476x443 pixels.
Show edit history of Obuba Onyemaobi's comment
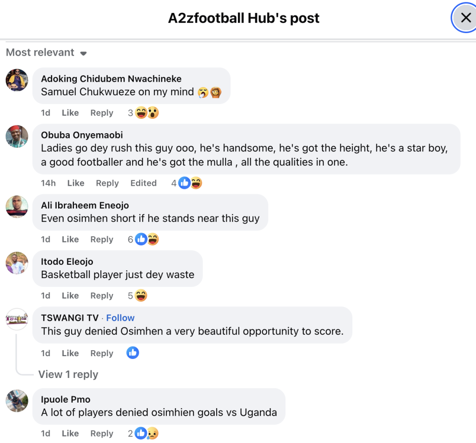(143, 183)
